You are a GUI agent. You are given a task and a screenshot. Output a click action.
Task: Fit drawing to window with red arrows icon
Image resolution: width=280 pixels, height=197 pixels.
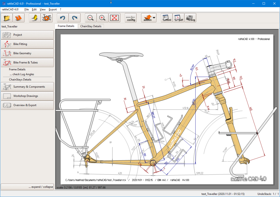click(114, 18)
